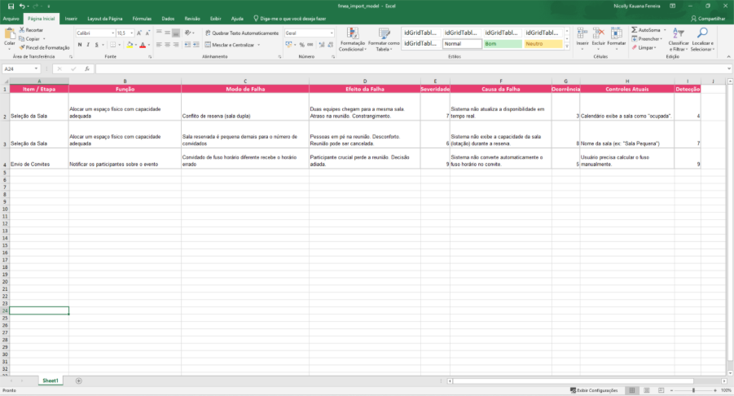Image resolution: width=734 pixels, height=396 pixels.
Task: Add a new sheet with plus icon
Action: pyautogui.click(x=79, y=381)
